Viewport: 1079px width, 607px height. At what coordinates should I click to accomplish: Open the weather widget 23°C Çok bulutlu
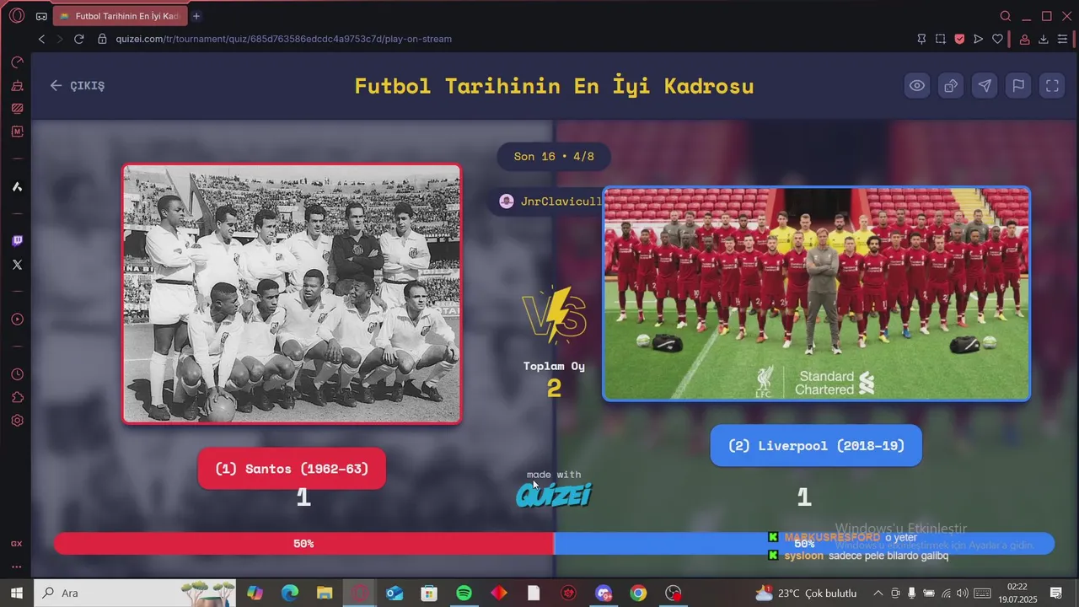(x=806, y=593)
